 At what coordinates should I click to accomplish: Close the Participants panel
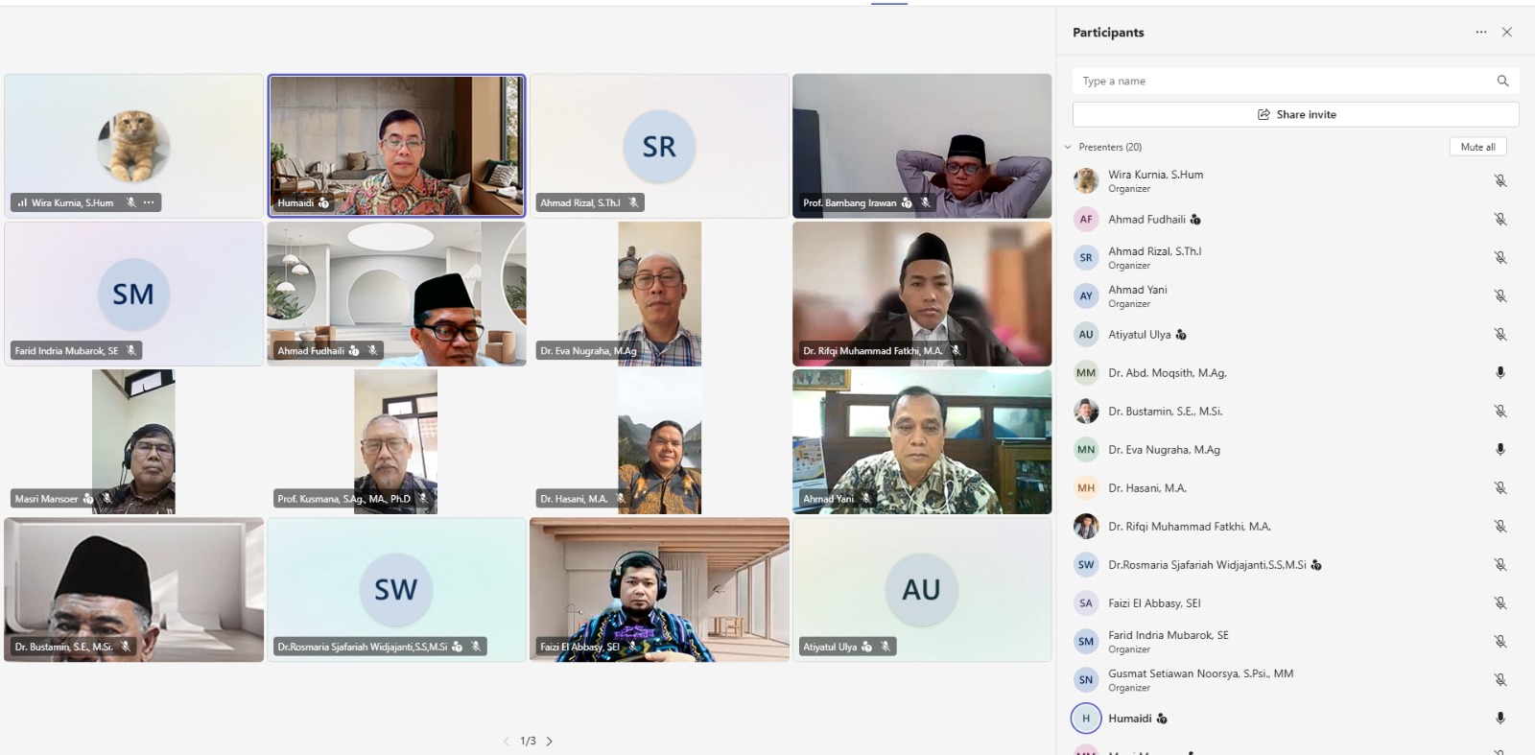pyautogui.click(x=1507, y=32)
